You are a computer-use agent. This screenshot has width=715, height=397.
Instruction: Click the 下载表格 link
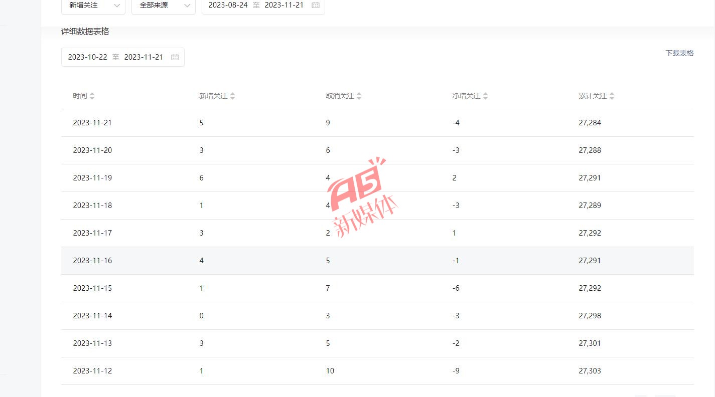[679, 53]
